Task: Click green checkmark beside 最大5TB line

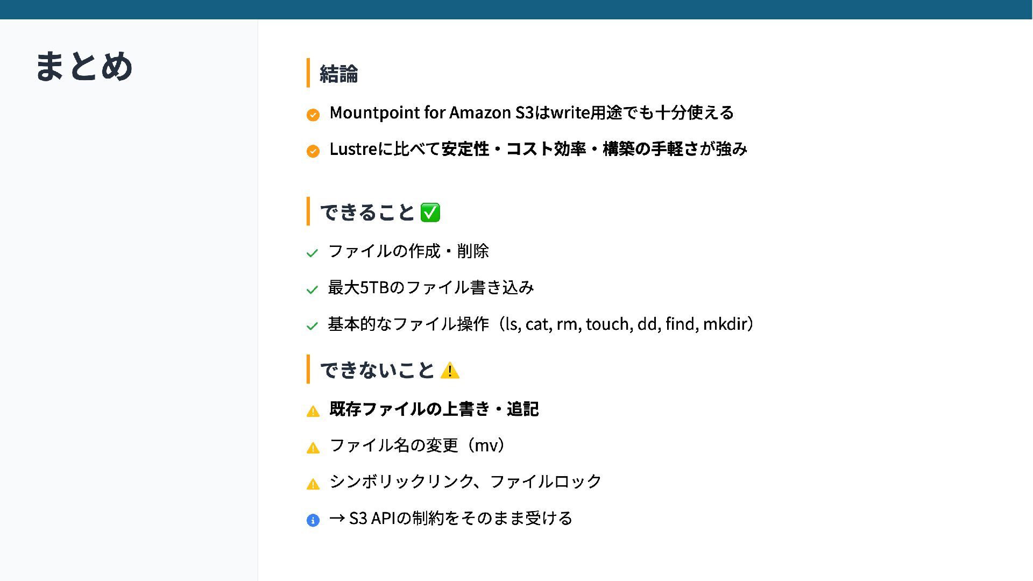Action: (x=312, y=290)
